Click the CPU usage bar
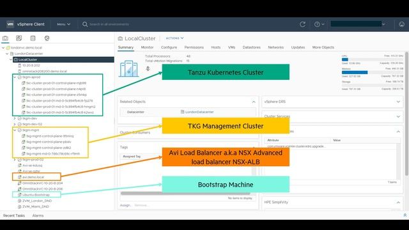Viewport: 409px width, 230px height. [373, 59]
